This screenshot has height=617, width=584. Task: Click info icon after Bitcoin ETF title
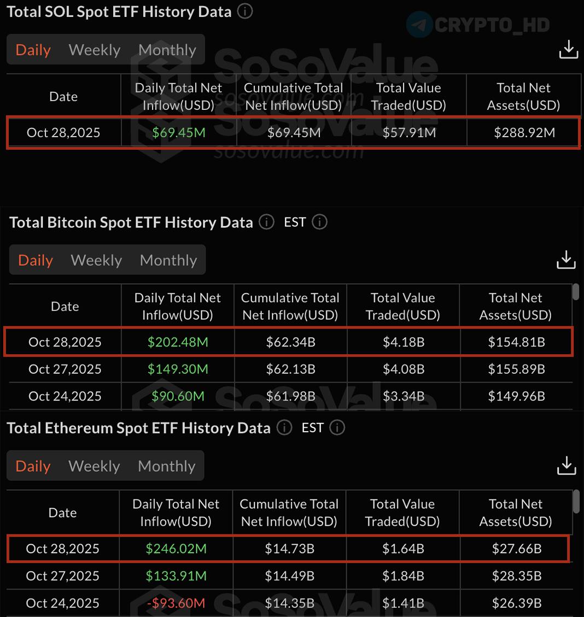[x=266, y=222]
